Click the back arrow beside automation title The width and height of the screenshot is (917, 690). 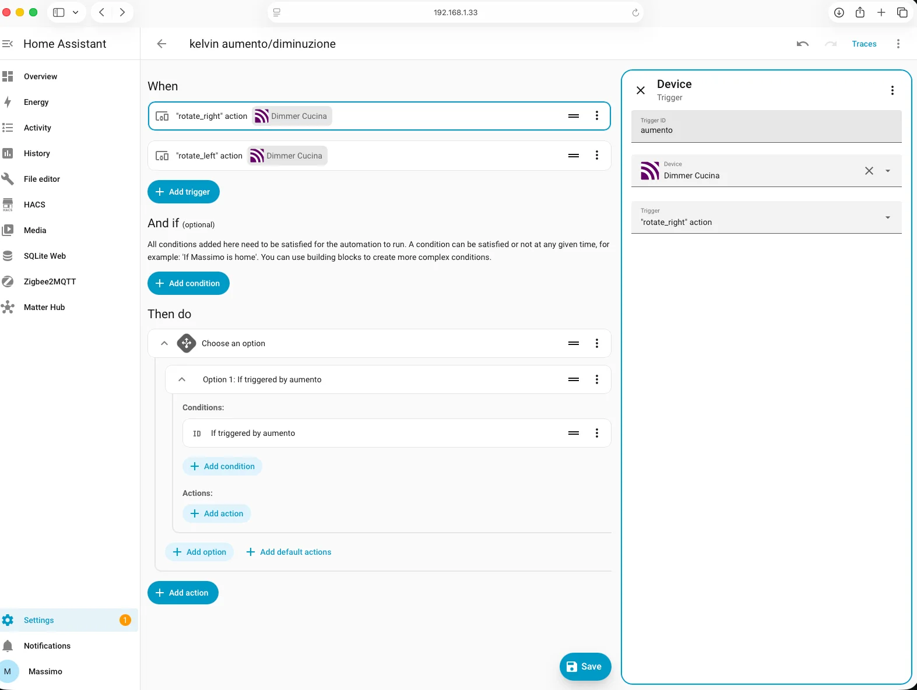[161, 44]
